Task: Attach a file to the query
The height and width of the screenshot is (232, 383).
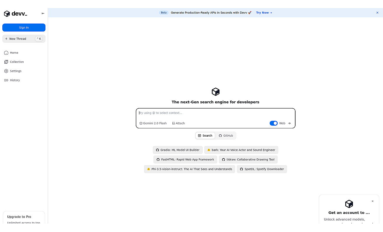Action: 179,123
